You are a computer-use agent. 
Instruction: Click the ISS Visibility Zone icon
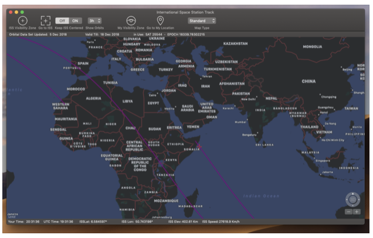point(22,21)
